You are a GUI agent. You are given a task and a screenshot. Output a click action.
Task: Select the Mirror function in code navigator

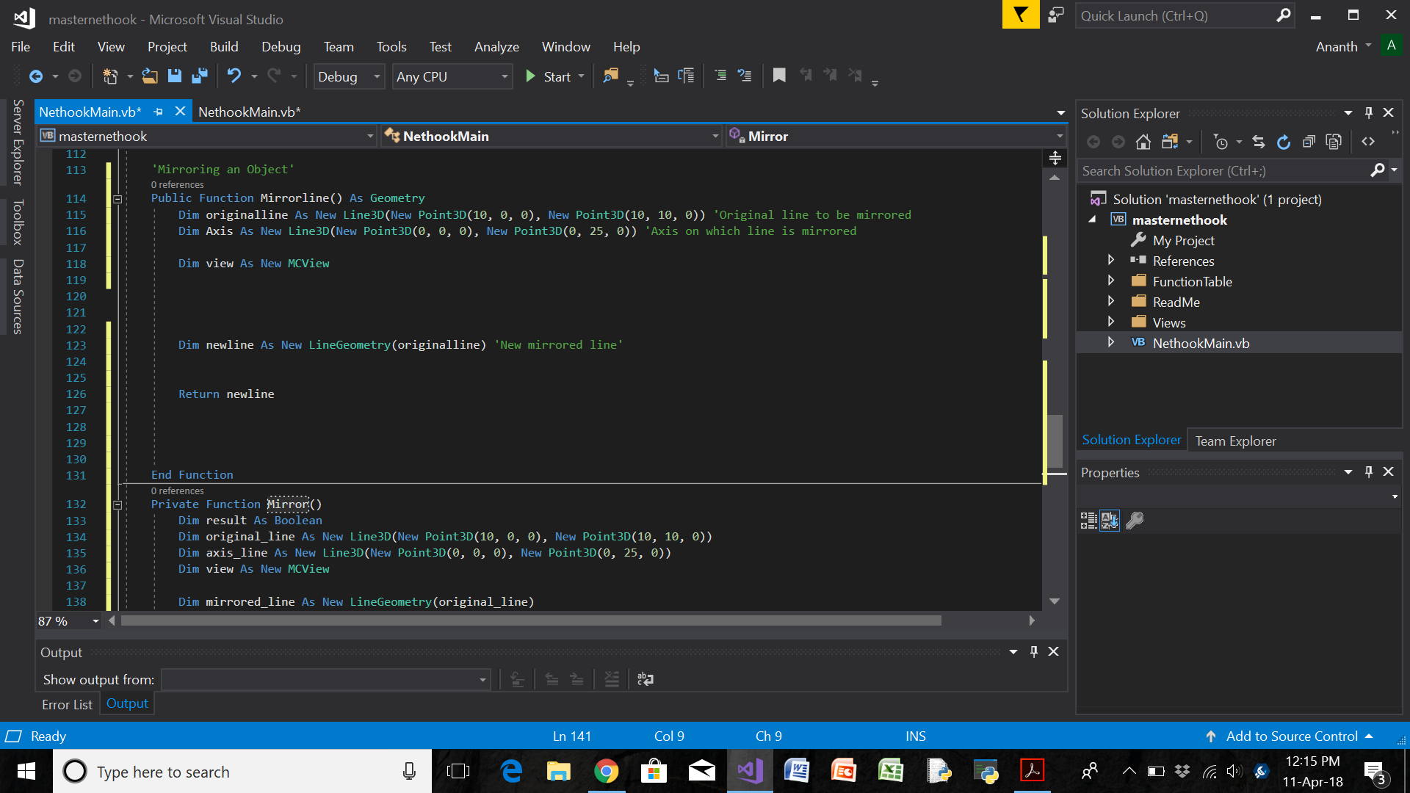click(891, 136)
